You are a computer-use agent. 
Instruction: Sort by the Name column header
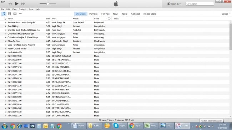point(10,19)
